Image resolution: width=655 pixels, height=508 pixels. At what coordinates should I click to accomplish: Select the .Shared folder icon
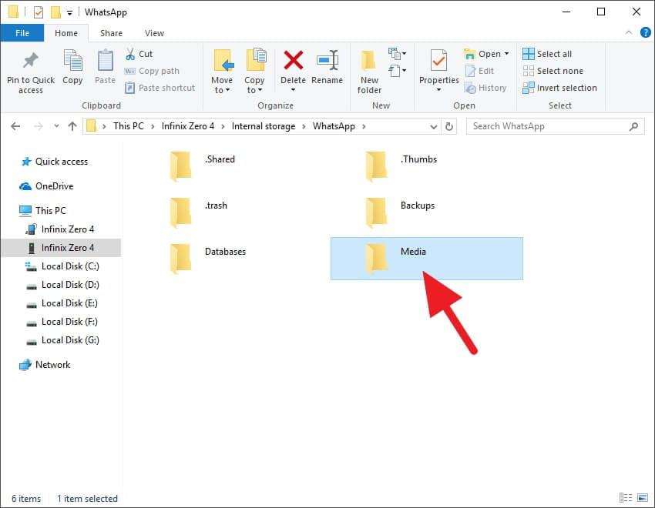pos(180,167)
